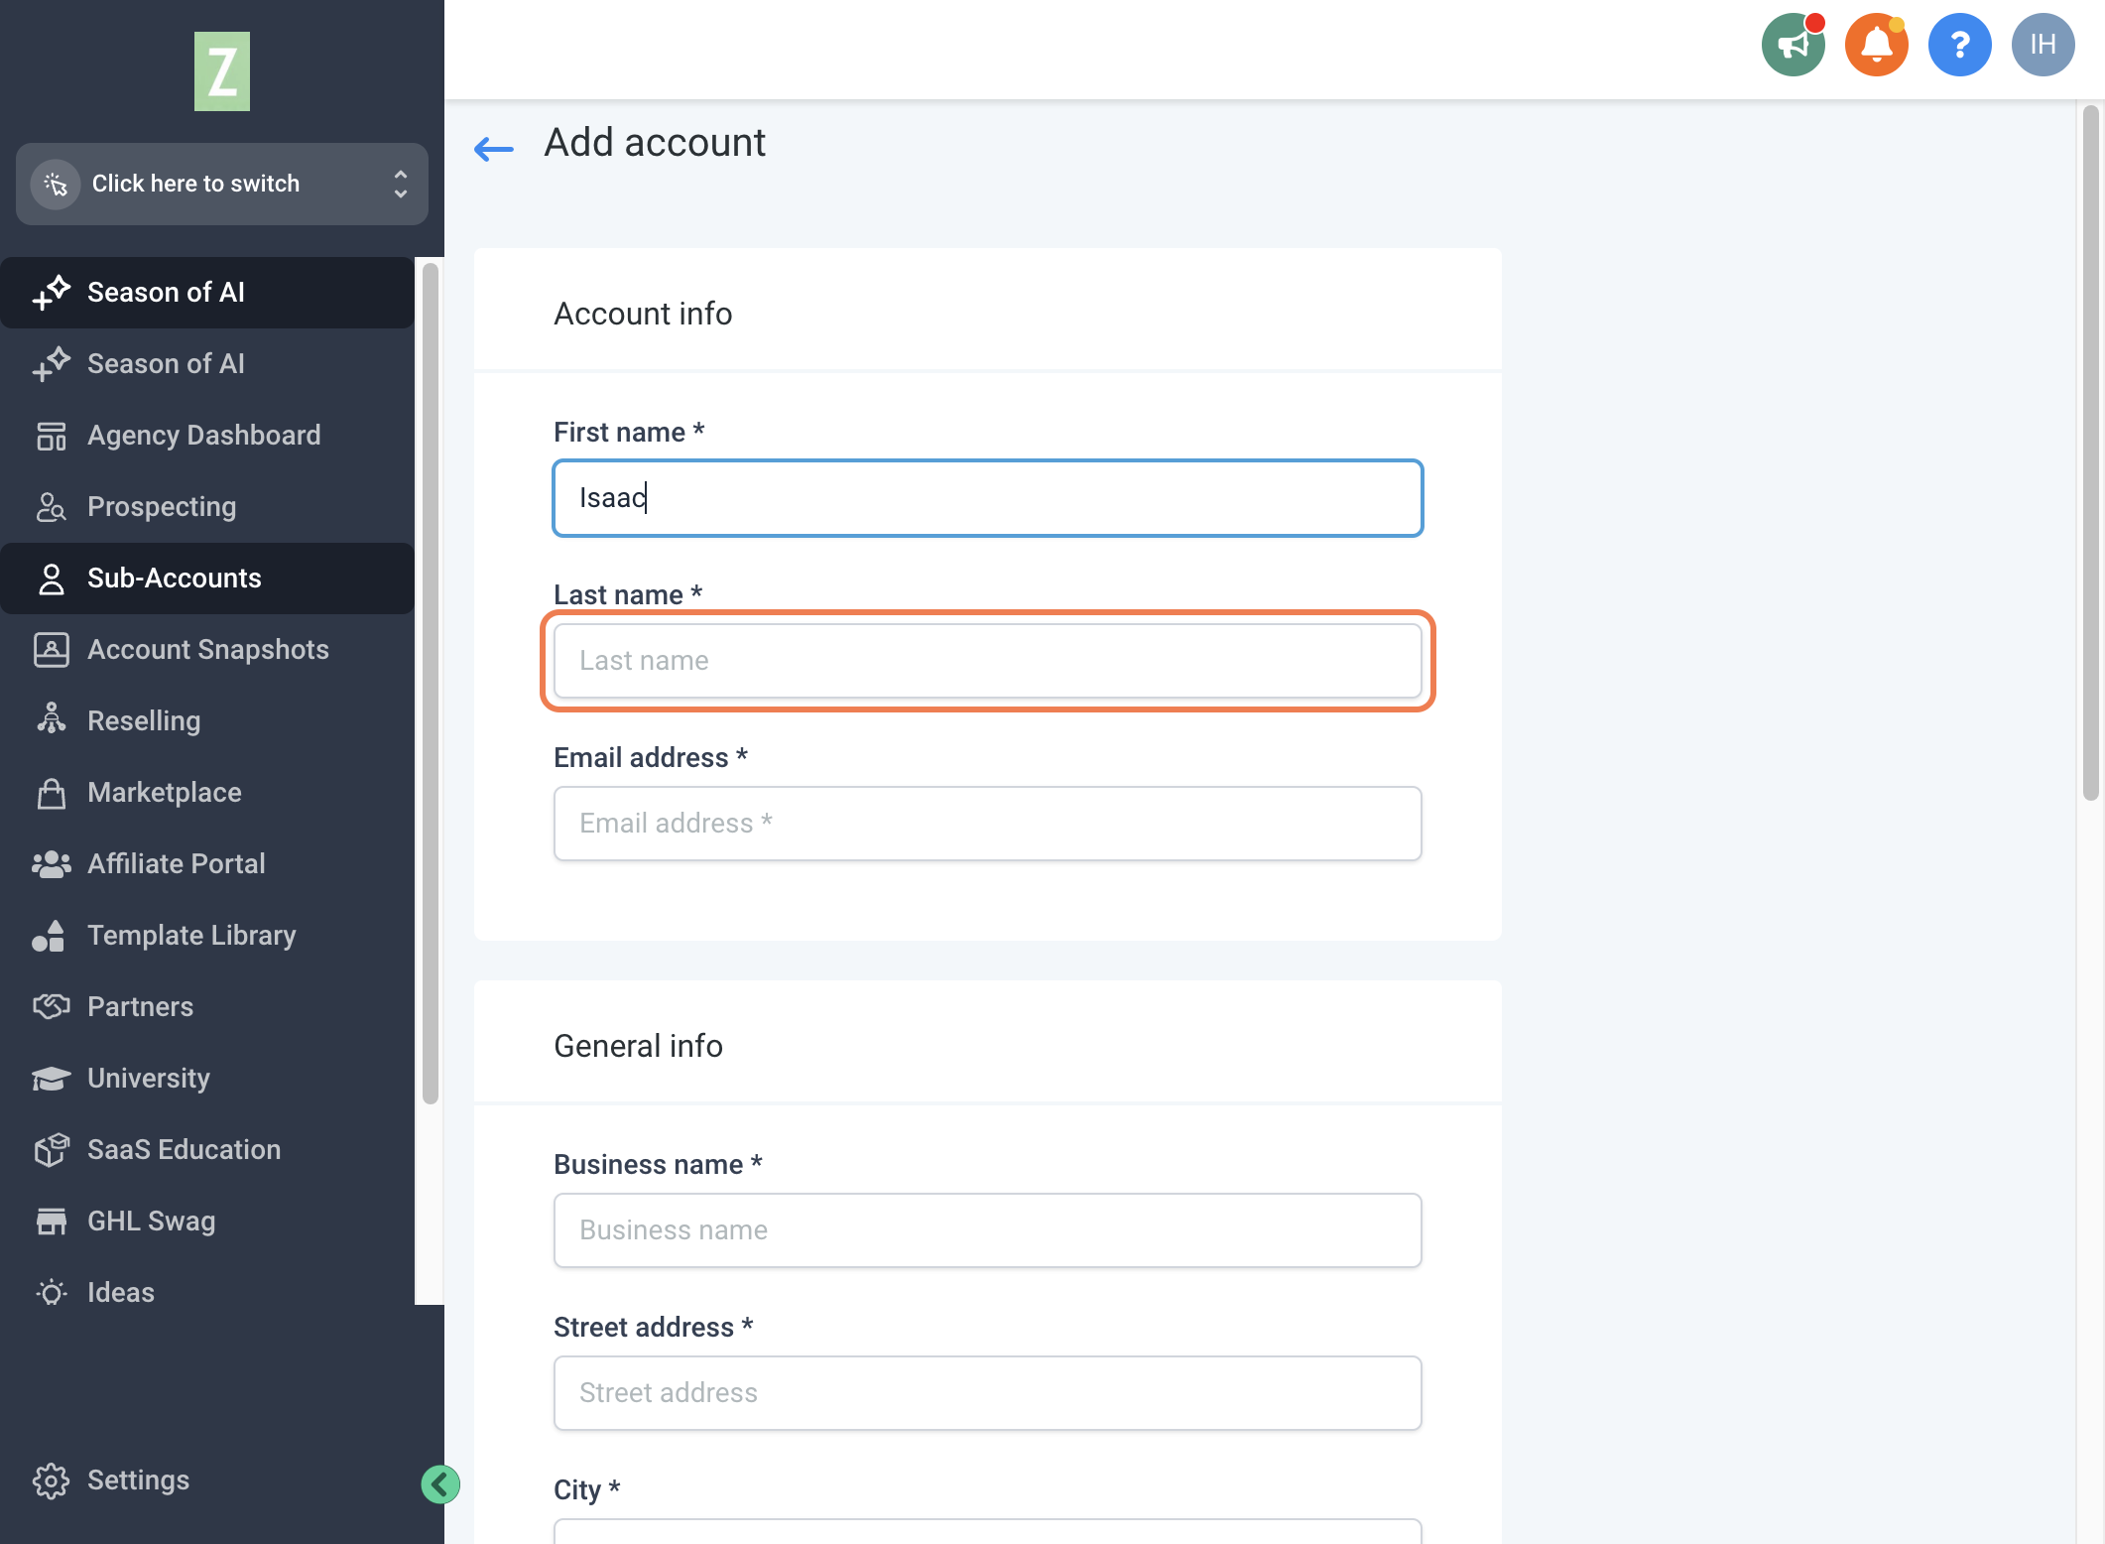Select second Season of AI menu item

[207, 364]
